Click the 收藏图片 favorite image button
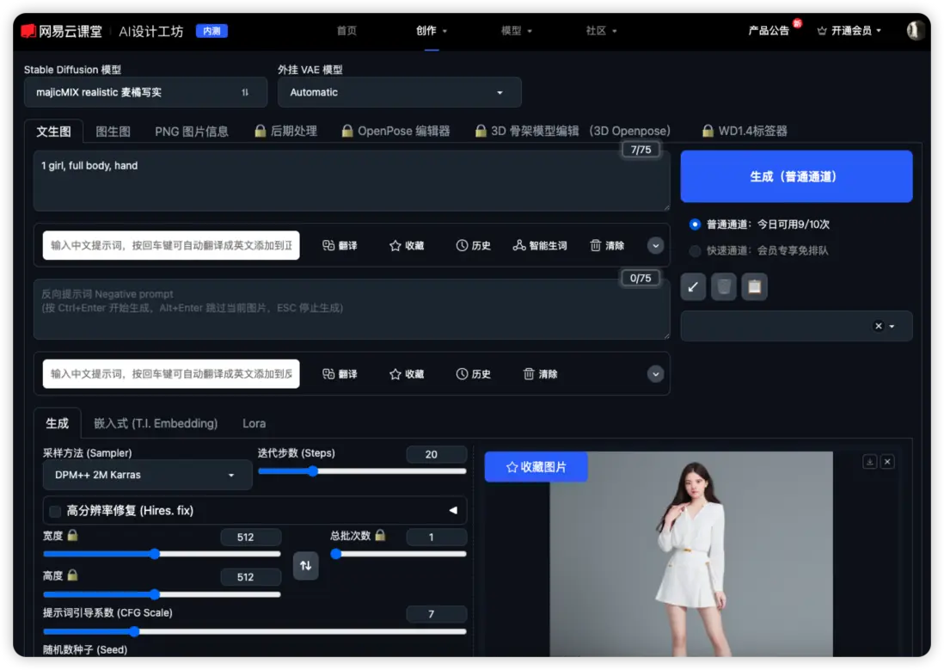 pyautogui.click(x=536, y=466)
